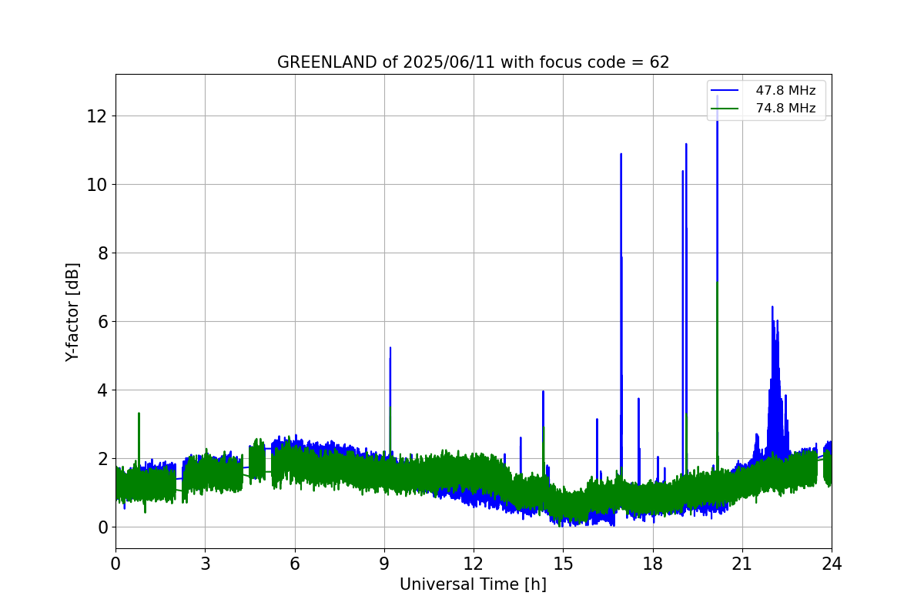Viewport: 924px width, 616px height.
Task: Click x-axis tick label 6
Action: [x=295, y=563]
